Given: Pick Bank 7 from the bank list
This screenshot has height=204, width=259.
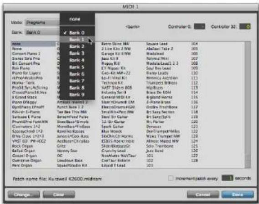Looking at the screenshot, I should [77, 81].
